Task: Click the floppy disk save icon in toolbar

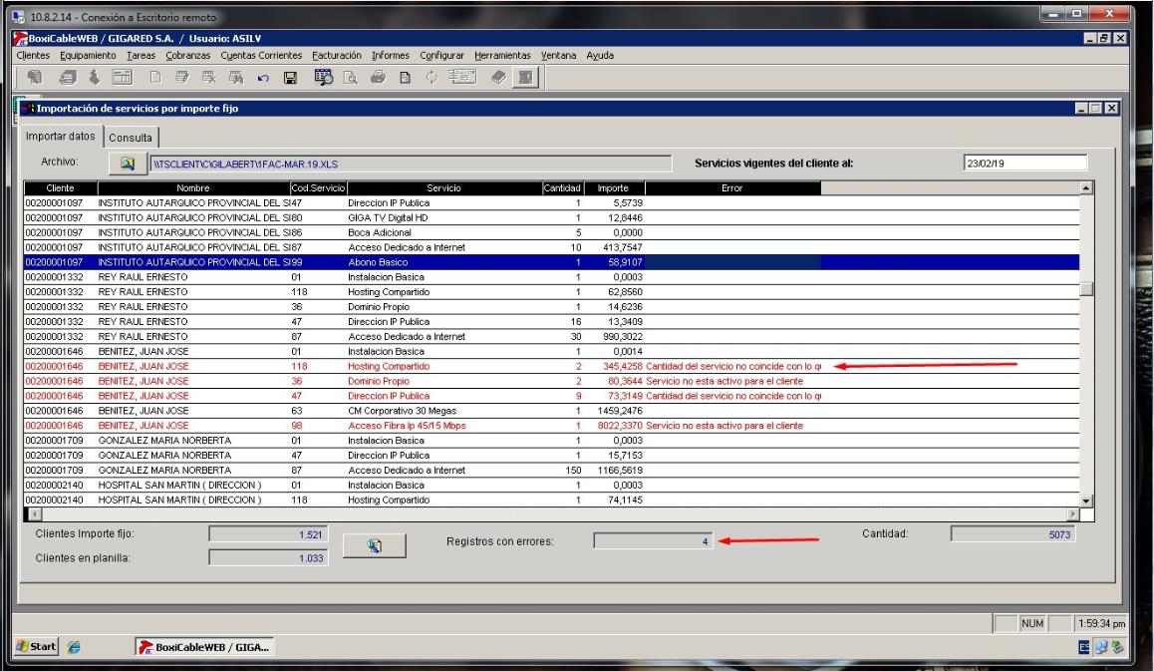Action: point(291,78)
